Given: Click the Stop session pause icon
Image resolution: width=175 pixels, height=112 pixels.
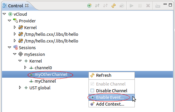Looking at the screenshot, I should click(x=140, y=6).
